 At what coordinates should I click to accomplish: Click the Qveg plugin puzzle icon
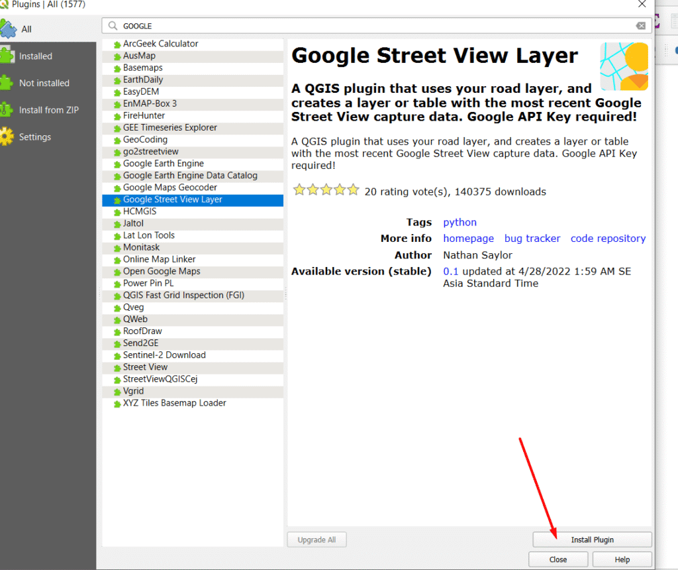[117, 308]
